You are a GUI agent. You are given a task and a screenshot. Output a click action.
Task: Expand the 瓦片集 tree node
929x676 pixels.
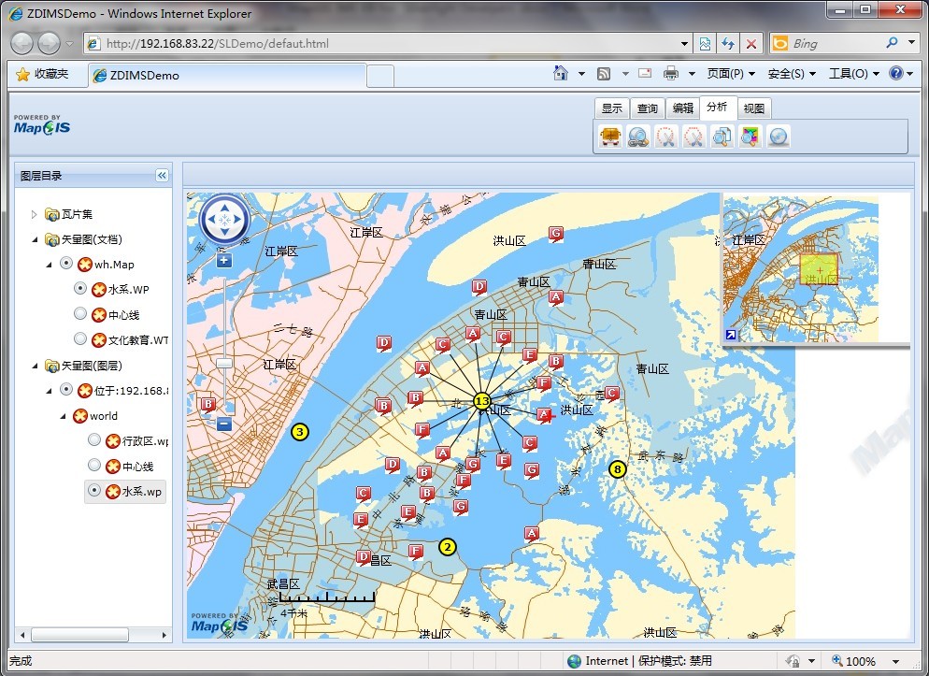(35, 215)
